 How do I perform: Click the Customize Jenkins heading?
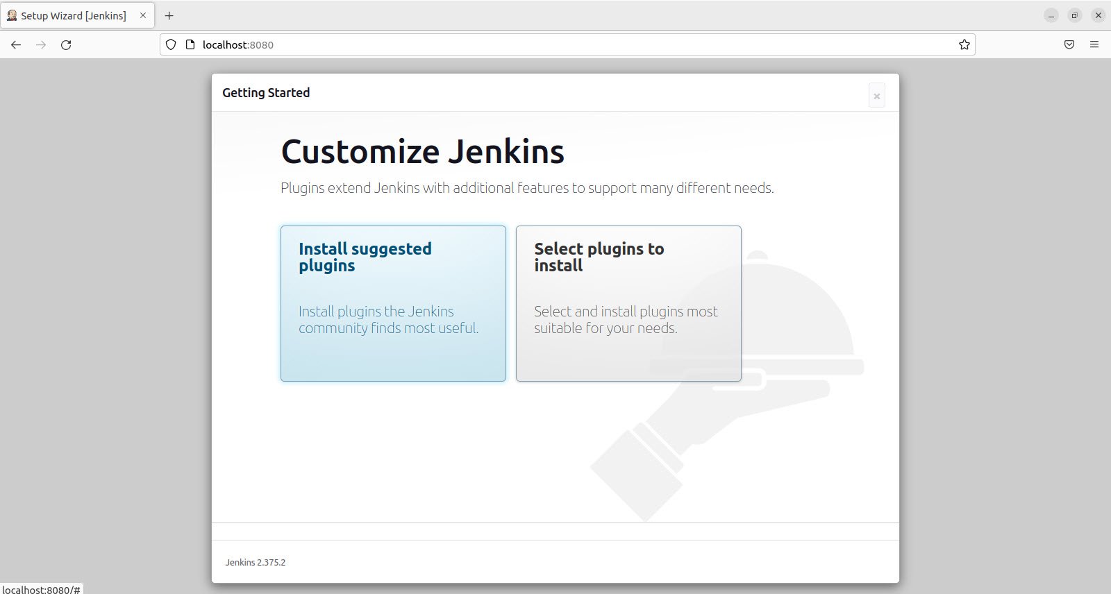tap(422, 151)
